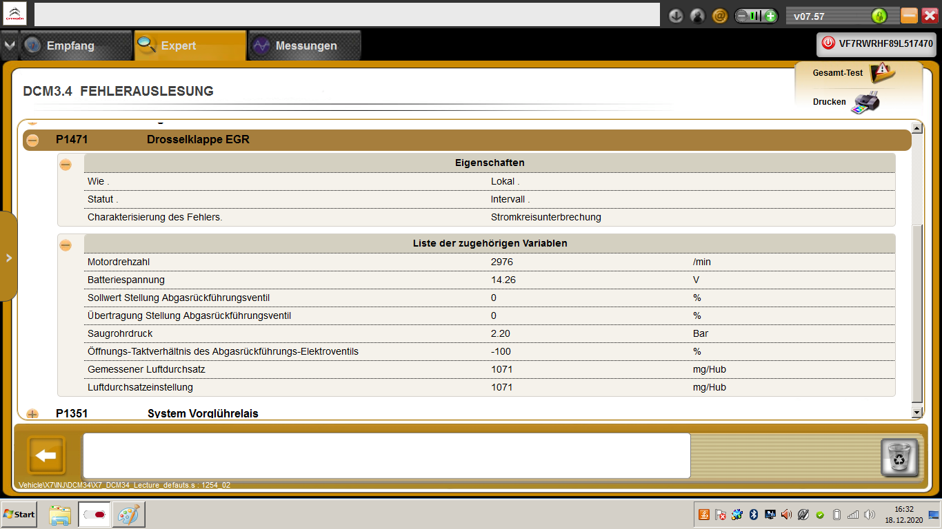Viewport: 942px width, 529px height.
Task: Select the value 14.26
Action: [x=503, y=280]
